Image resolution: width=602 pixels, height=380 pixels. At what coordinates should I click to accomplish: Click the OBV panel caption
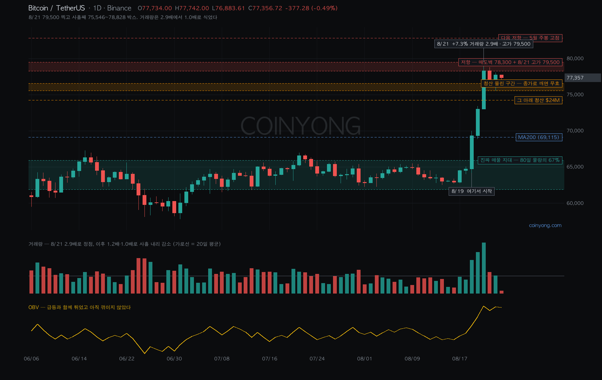tap(80, 307)
